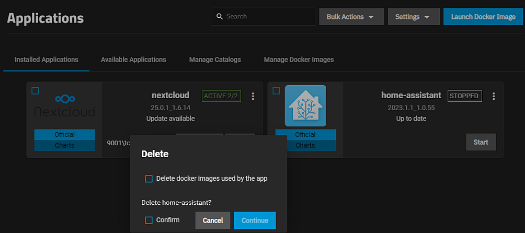The height and width of the screenshot is (233, 525).
Task: Click home-assistant Official Charts label
Action: click(x=305, y=140)
